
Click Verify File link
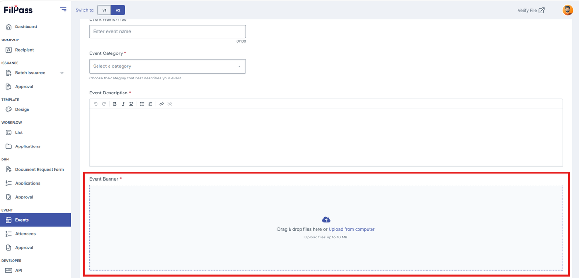(531, 10)
